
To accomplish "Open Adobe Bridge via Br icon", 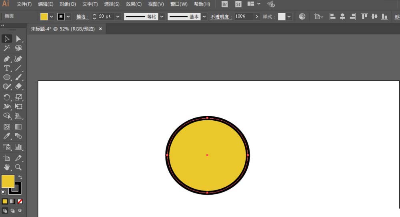I will (224, 4).
